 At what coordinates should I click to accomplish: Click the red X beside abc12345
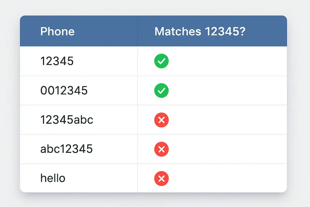pos(161,149)
